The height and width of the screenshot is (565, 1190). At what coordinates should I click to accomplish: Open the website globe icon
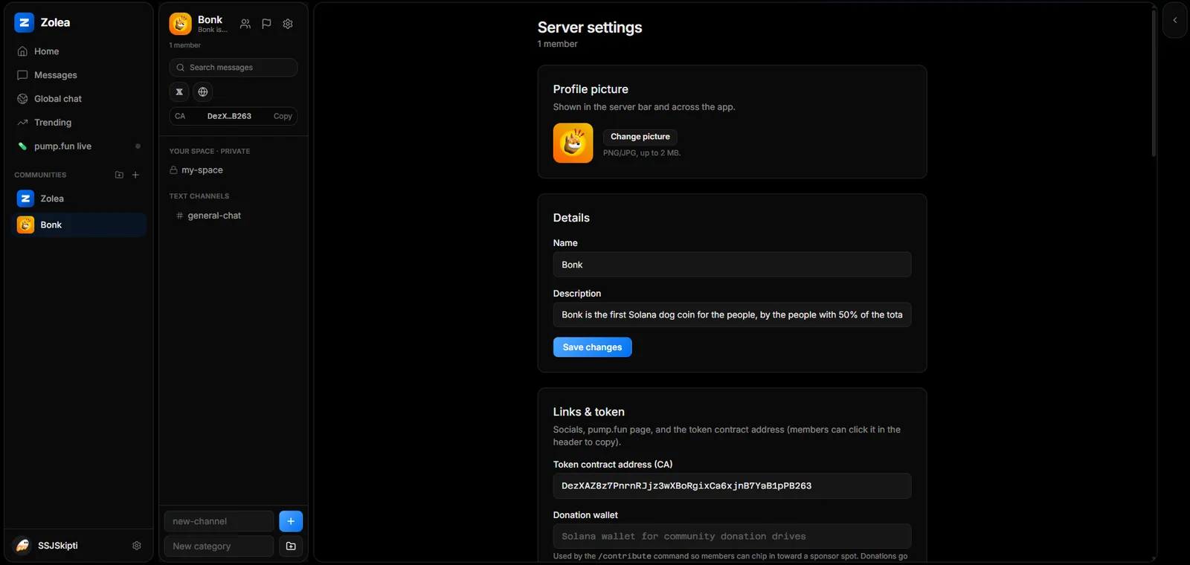(203, 92)
